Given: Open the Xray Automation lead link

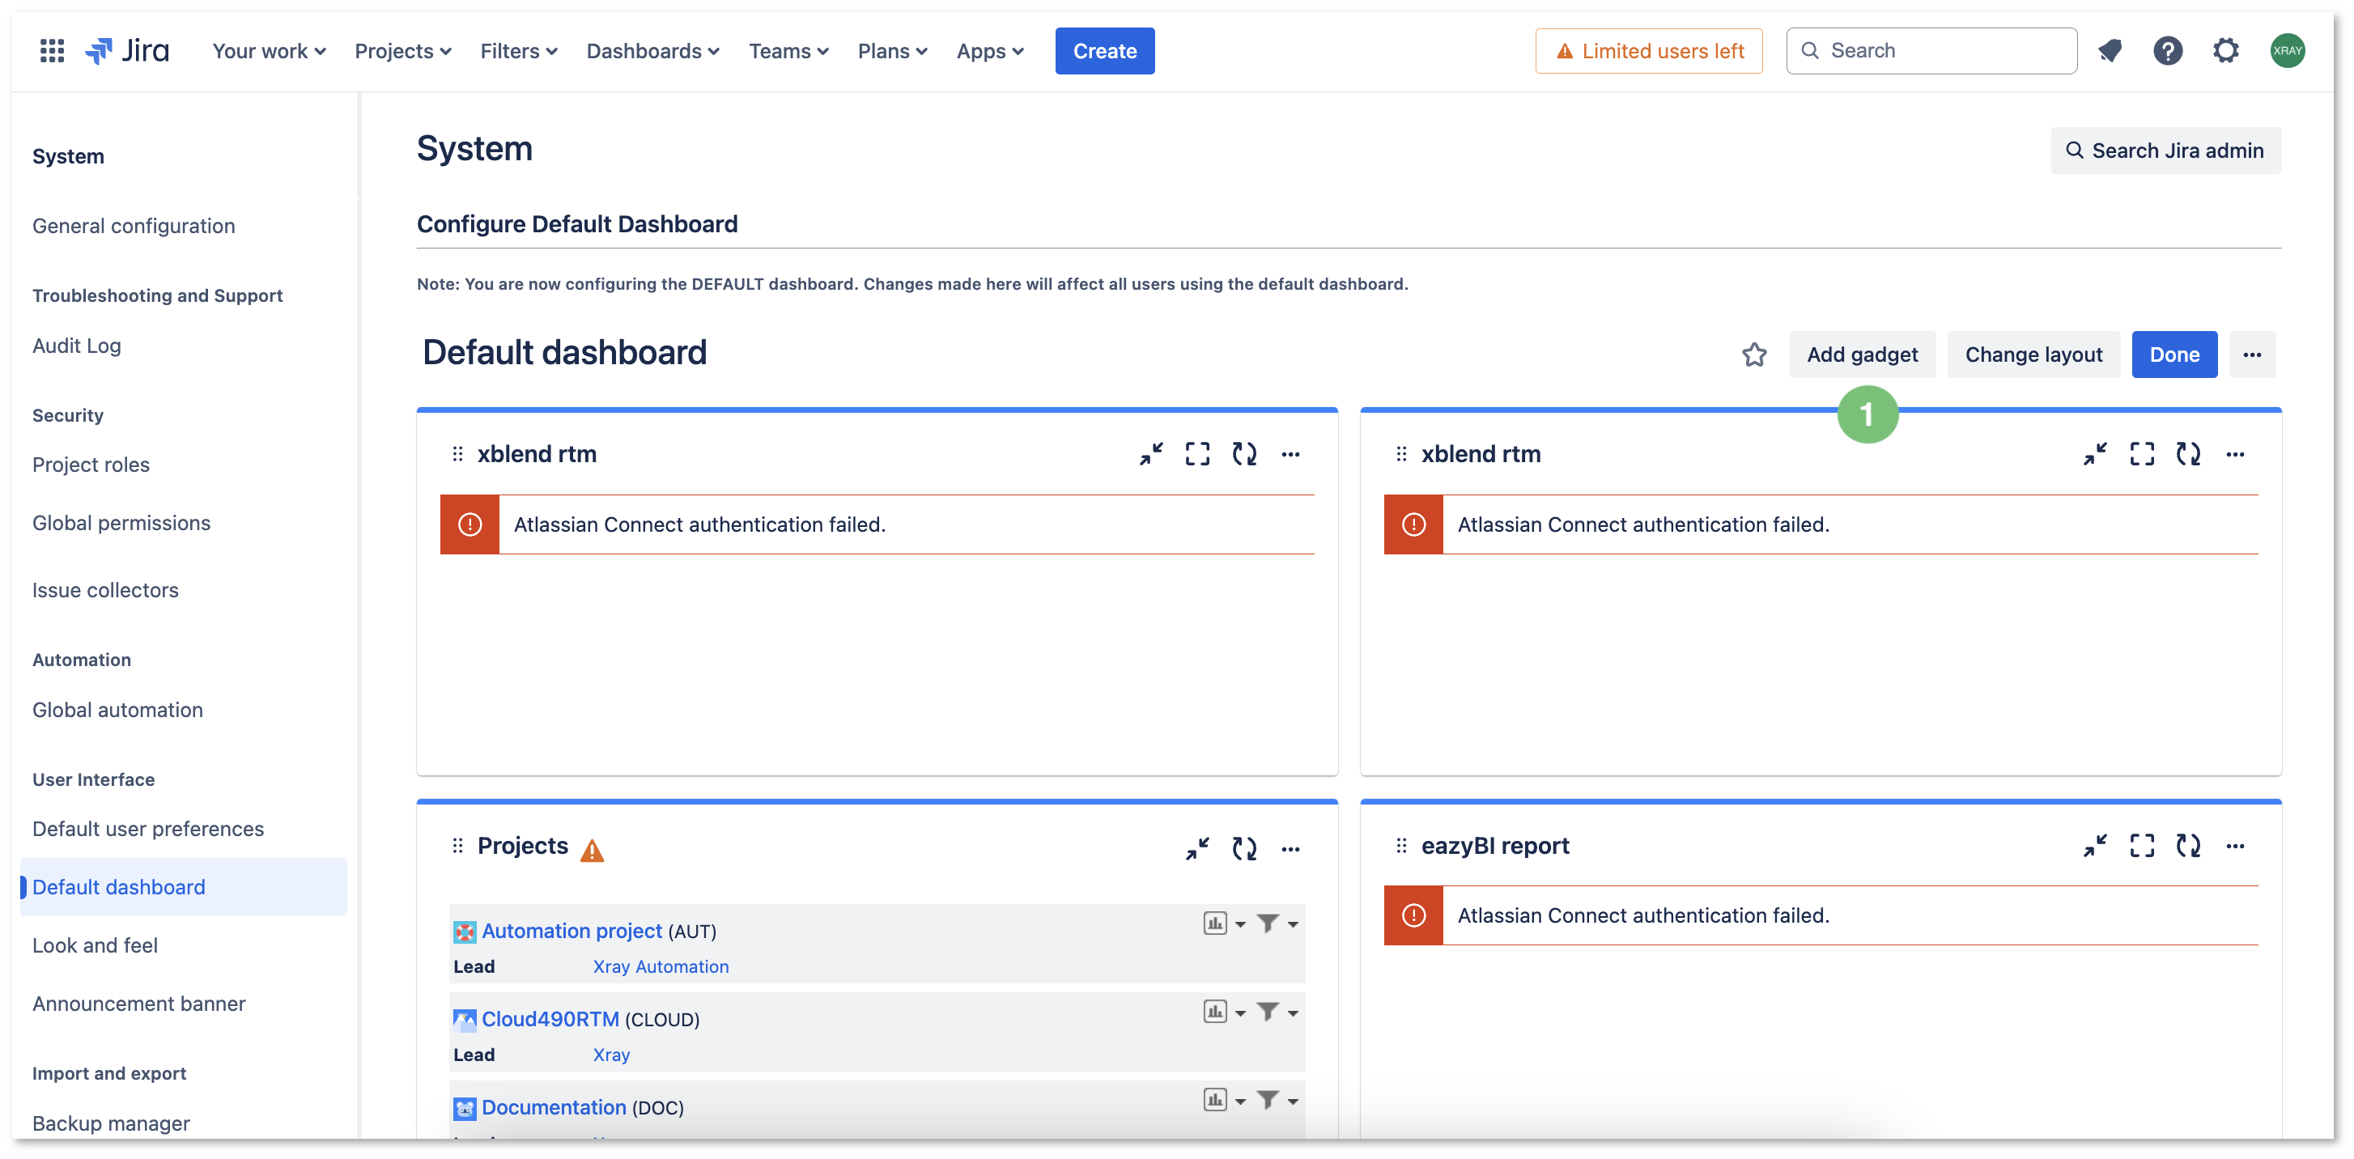Looking at the screenshot, I should [661, 966].
